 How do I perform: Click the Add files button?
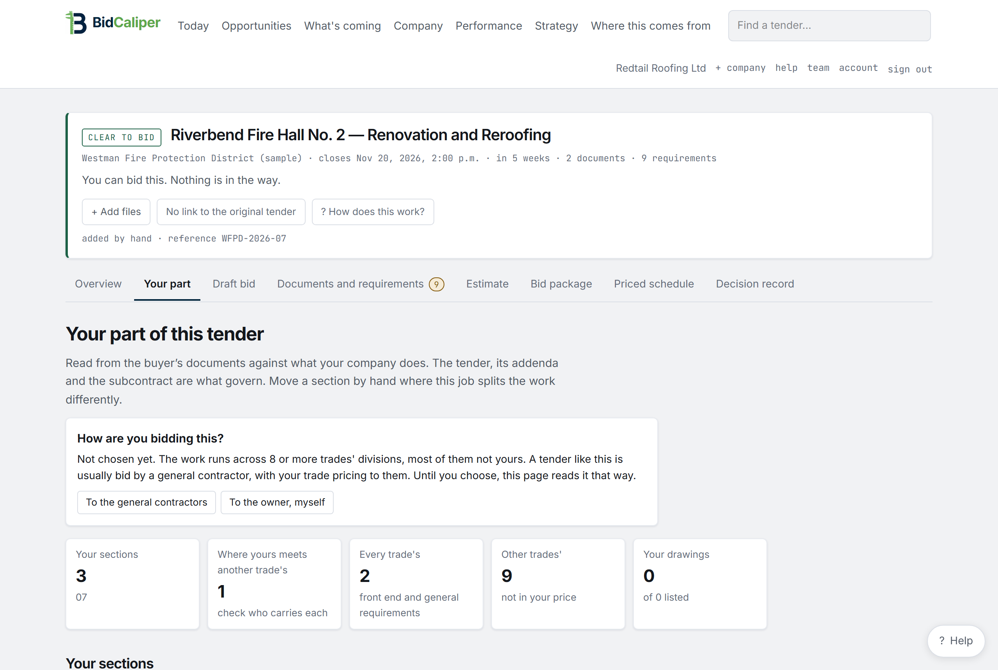point(116,212)
